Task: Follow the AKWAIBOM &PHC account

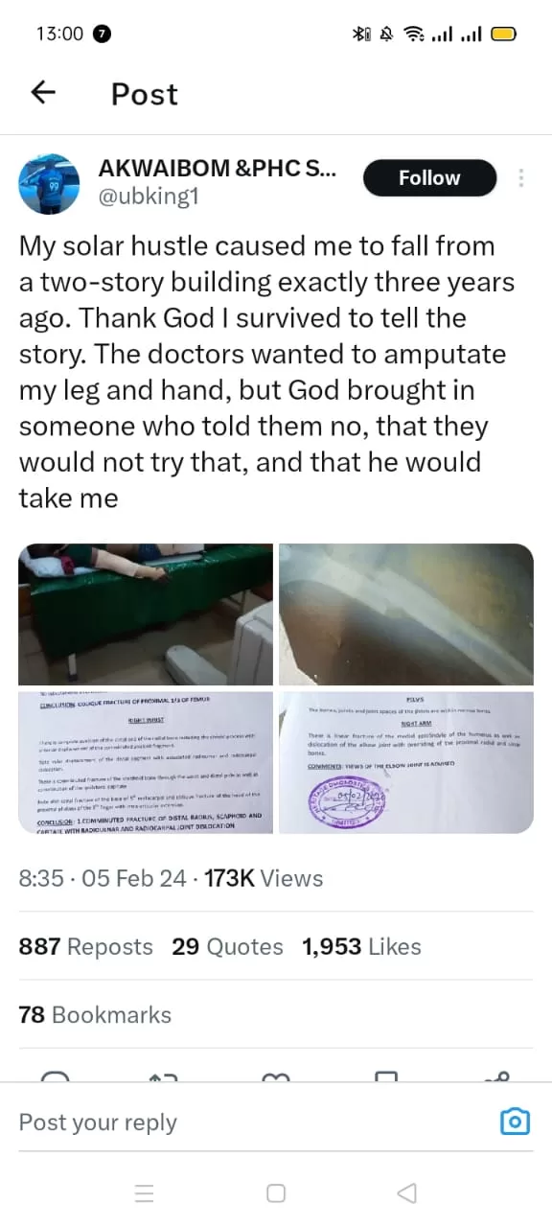Action: click(429, 177)
